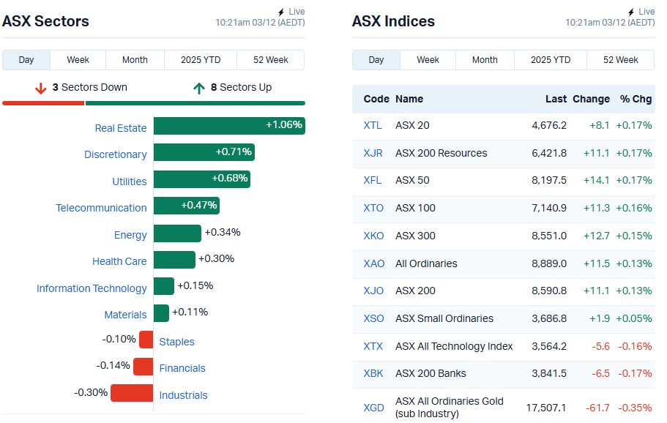Click the red down arrow Sectors Down icon

[x=41, y=88]
